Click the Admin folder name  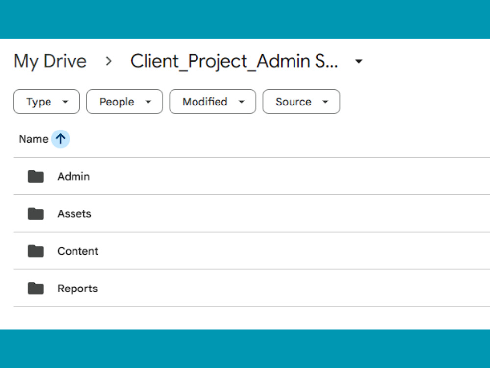click(x=73, y=177)
